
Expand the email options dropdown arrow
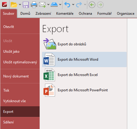pos(48,4)
